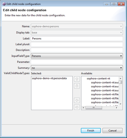Click the Available list's scroll down arrow

(x=120, y=104)
